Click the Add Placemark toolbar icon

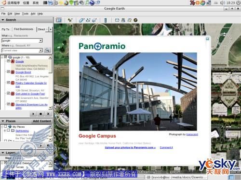[x=70, y=20]
